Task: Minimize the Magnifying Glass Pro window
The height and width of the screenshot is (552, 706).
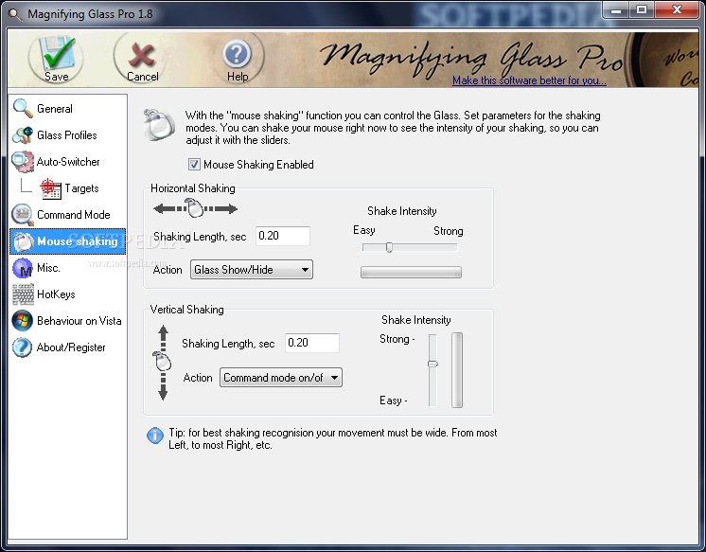Action: click(617, 9)
